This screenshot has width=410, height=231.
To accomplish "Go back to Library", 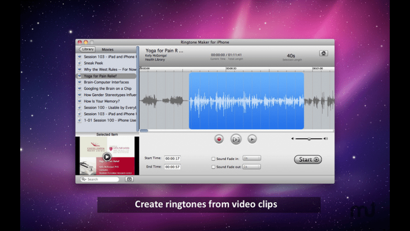I will (x=87, y=49).
